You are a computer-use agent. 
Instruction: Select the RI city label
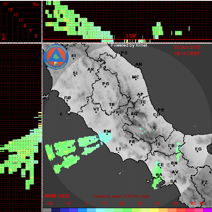118,112
